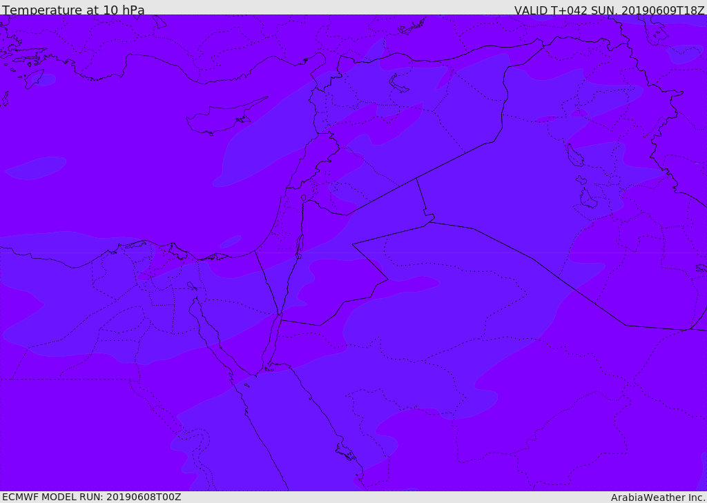Image resolution: width=707 pixels, height=503 pixels.
Task: Click the "VALID T+042 SUN. 20190609T18Z" label
Action: coord(609,10)
